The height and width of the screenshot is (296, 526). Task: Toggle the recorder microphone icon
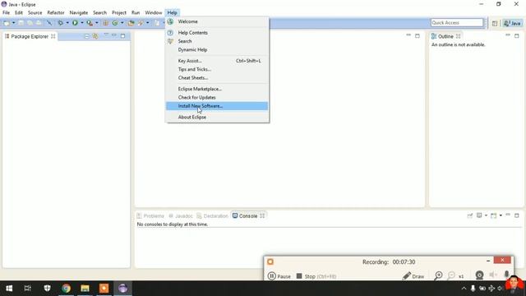[x=506, y=275]
